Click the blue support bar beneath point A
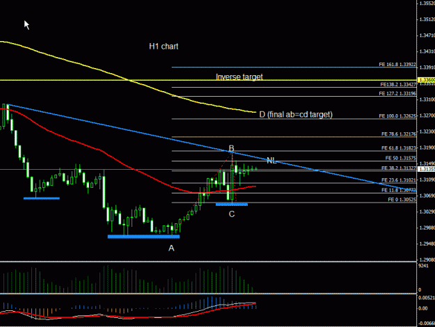This screenshot has width=435, height=327. (x=143, y=237)
